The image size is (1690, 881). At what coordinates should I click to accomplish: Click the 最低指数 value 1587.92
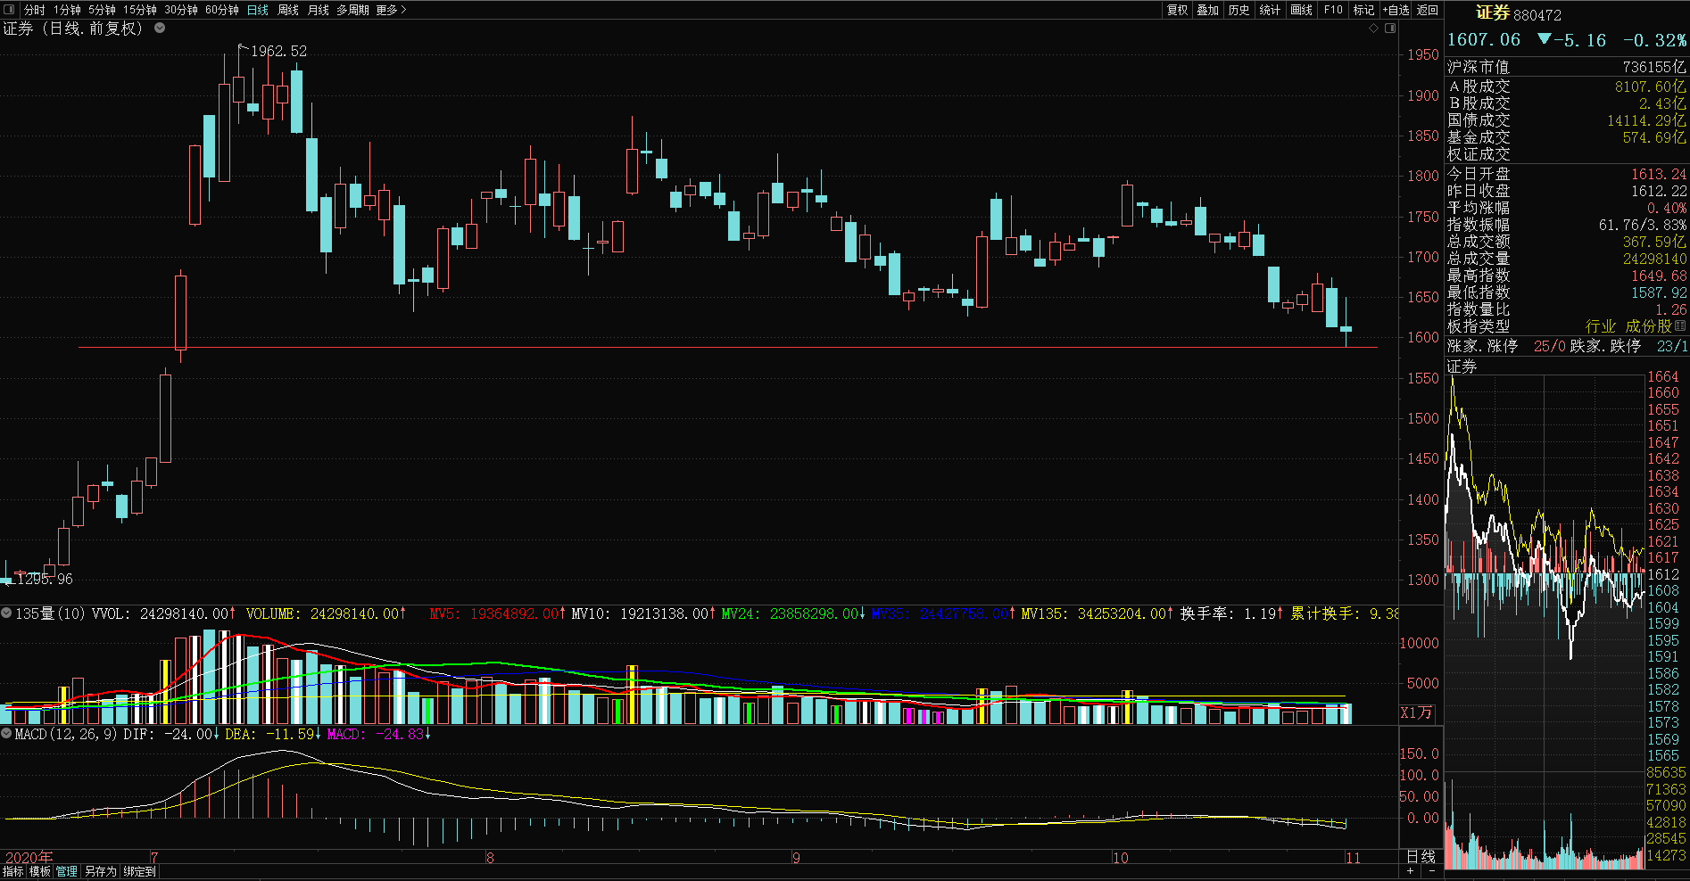(1660, 292)
